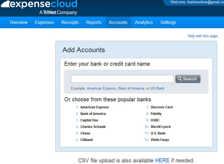The width and height of the screenshot is (224, 164).
Task: Choose Merrill Lynch bank
Action: pos(161,127)
